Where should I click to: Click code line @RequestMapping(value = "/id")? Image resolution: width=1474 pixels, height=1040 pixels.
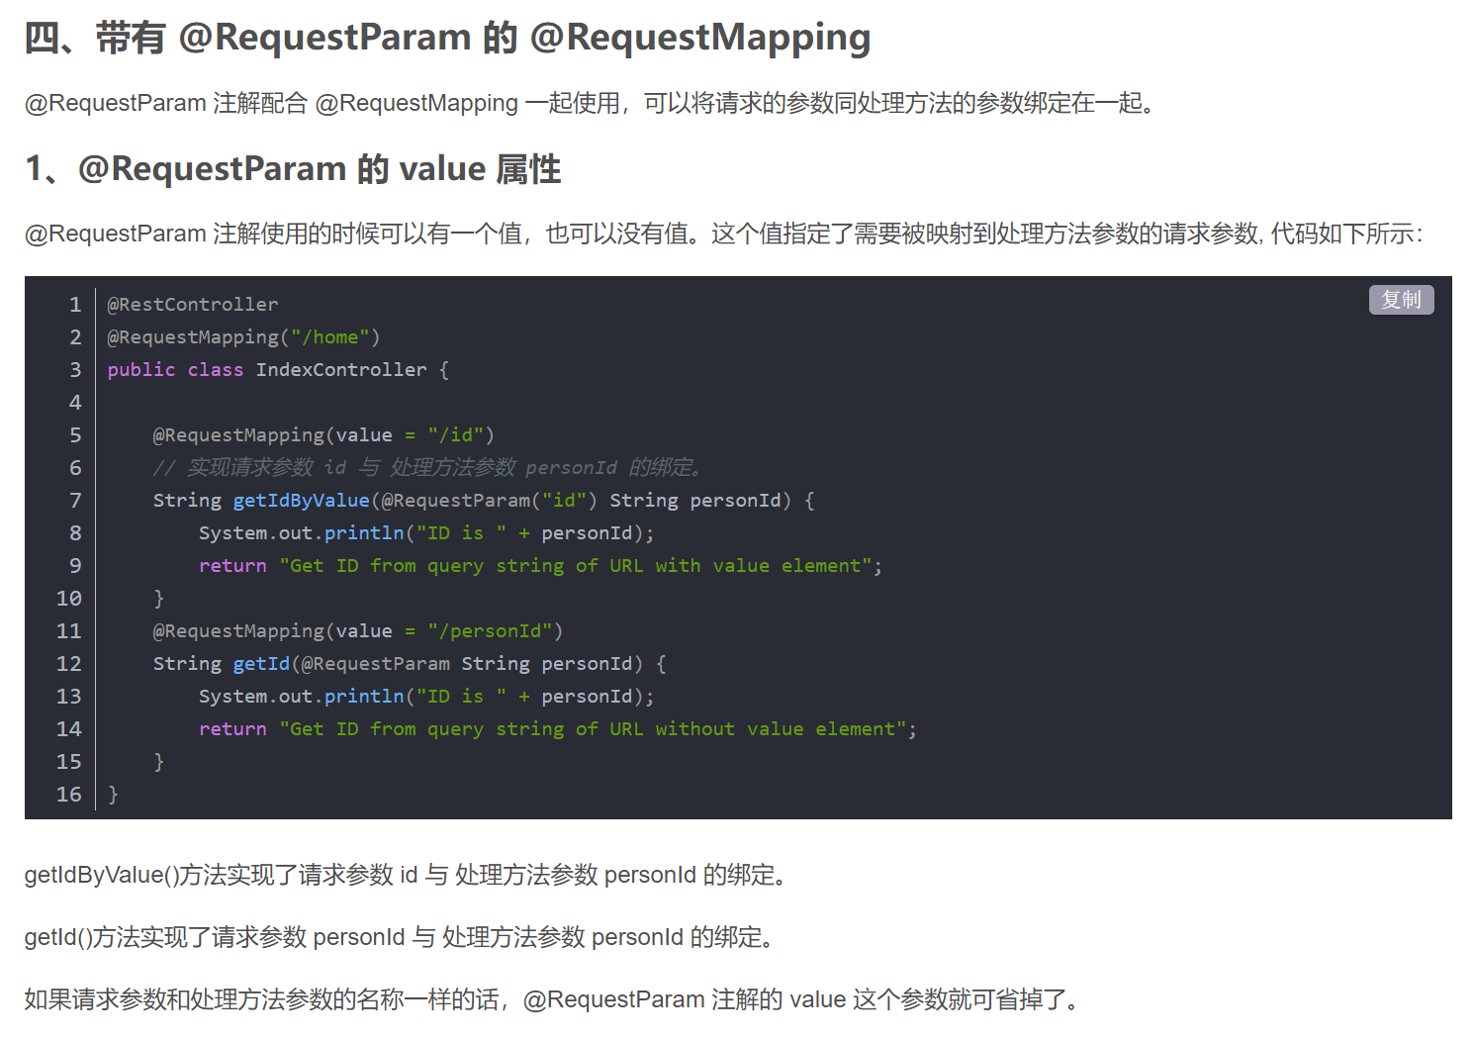[323, 435]
